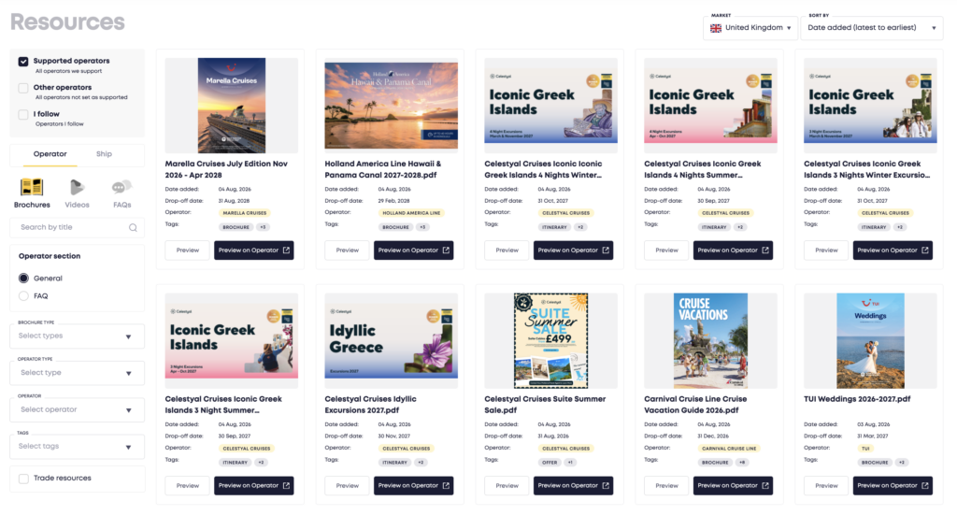Click the Search by title field
The height and width of the screenshot is (515, 957).
coord(77,228)
